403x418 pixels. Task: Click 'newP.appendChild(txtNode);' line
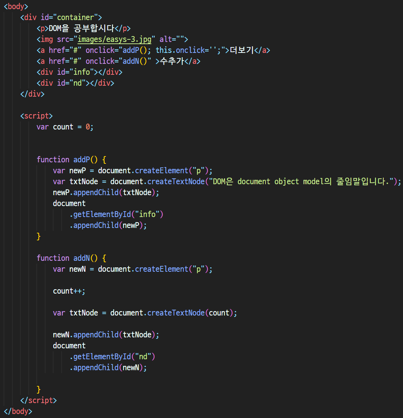click(x=106, y=193)
